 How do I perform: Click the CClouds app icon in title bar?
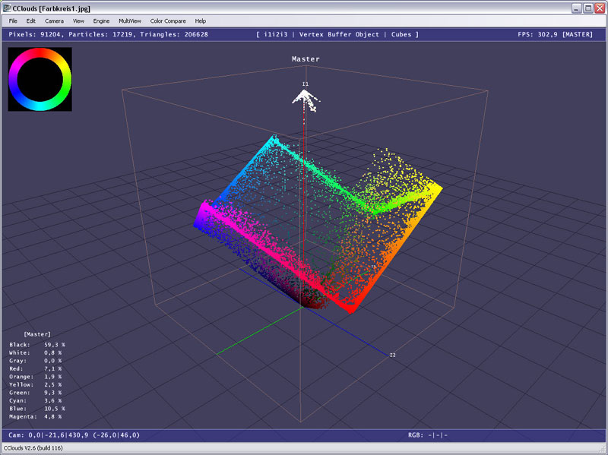coord(7,8)
